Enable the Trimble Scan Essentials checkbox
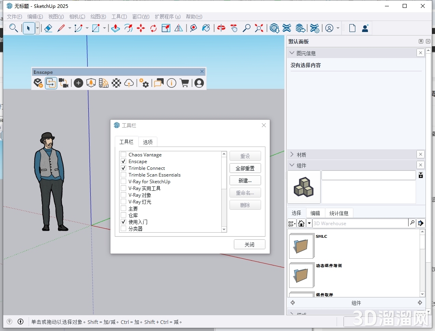 click(123, 175)
